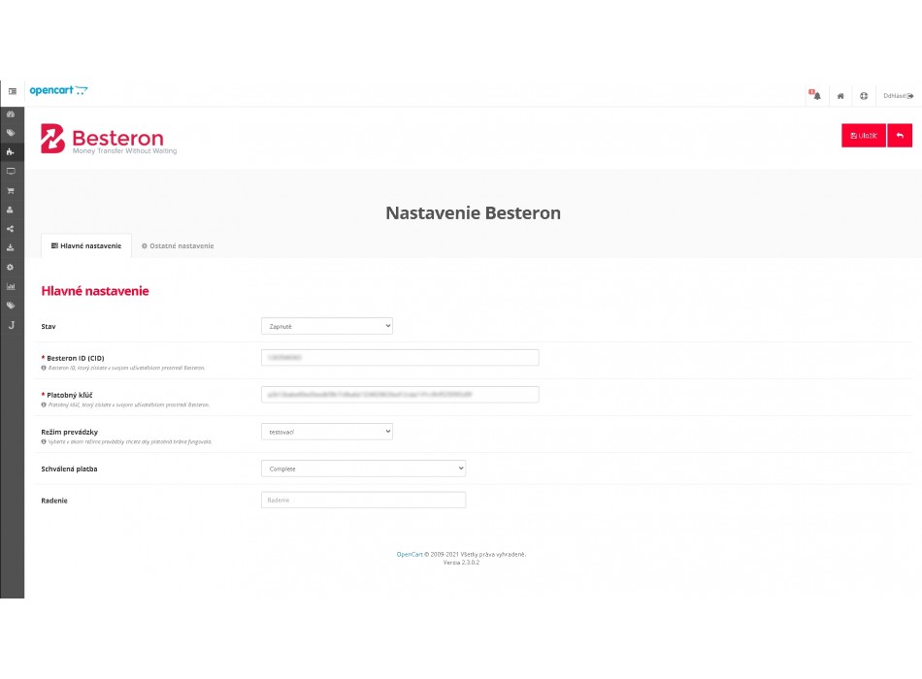922x679 pixels.
Task: Focus the Besteron ID (CID) input field
Action: pyautogui.click(x=400, y=357)
